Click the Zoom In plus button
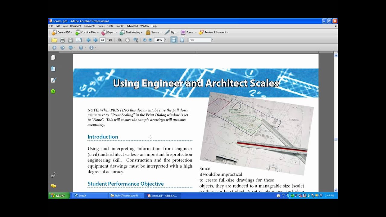 [x=150, y=40]
